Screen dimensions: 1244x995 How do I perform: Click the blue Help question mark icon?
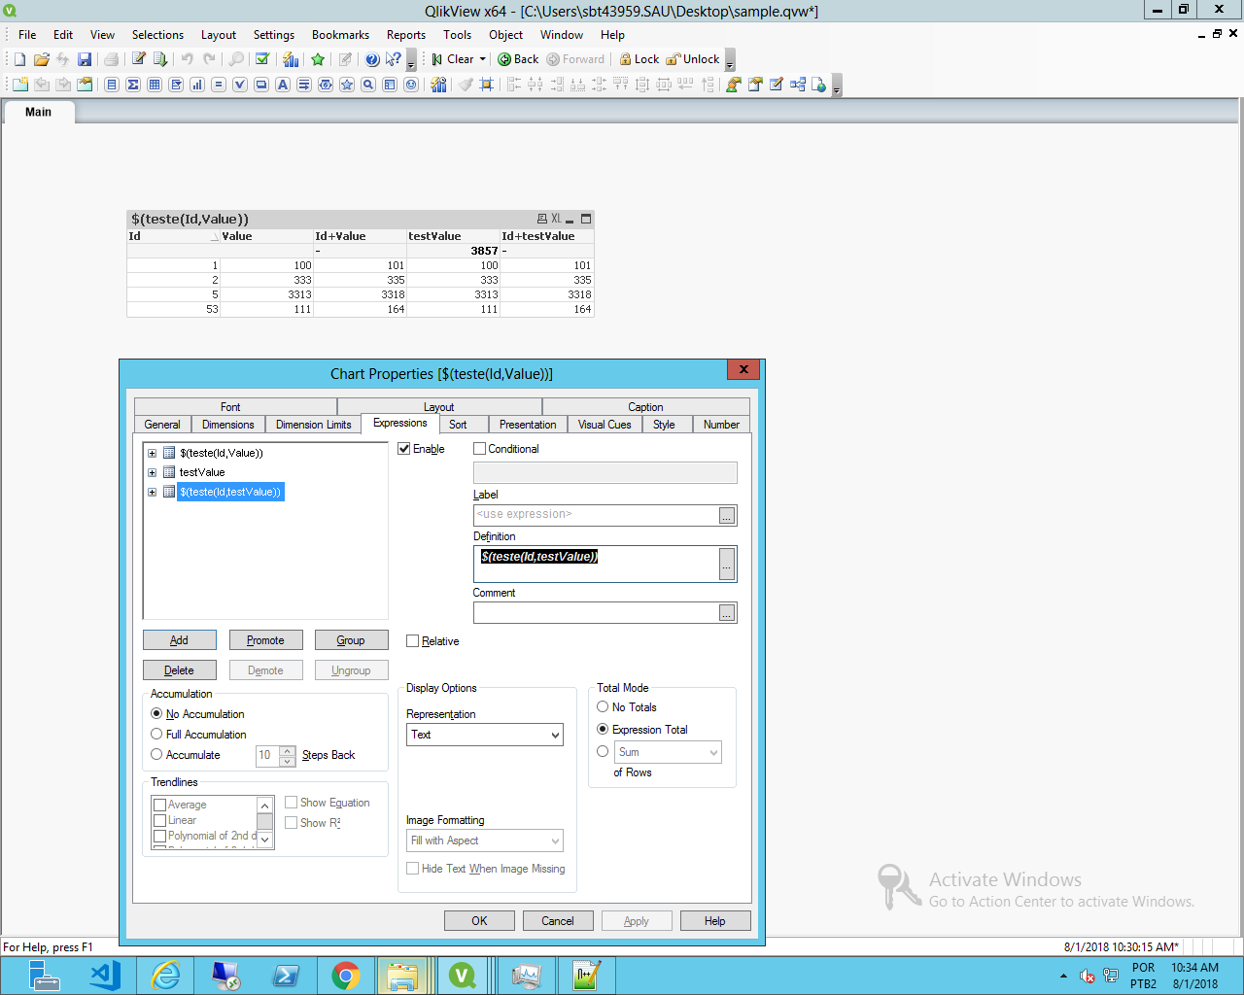tap(372, 59)
